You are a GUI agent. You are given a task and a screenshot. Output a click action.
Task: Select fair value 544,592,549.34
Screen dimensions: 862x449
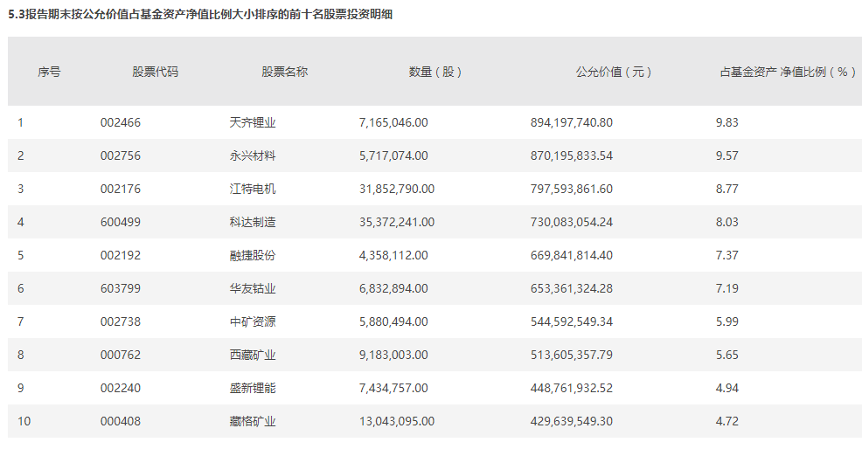click(x=572, y=322)
